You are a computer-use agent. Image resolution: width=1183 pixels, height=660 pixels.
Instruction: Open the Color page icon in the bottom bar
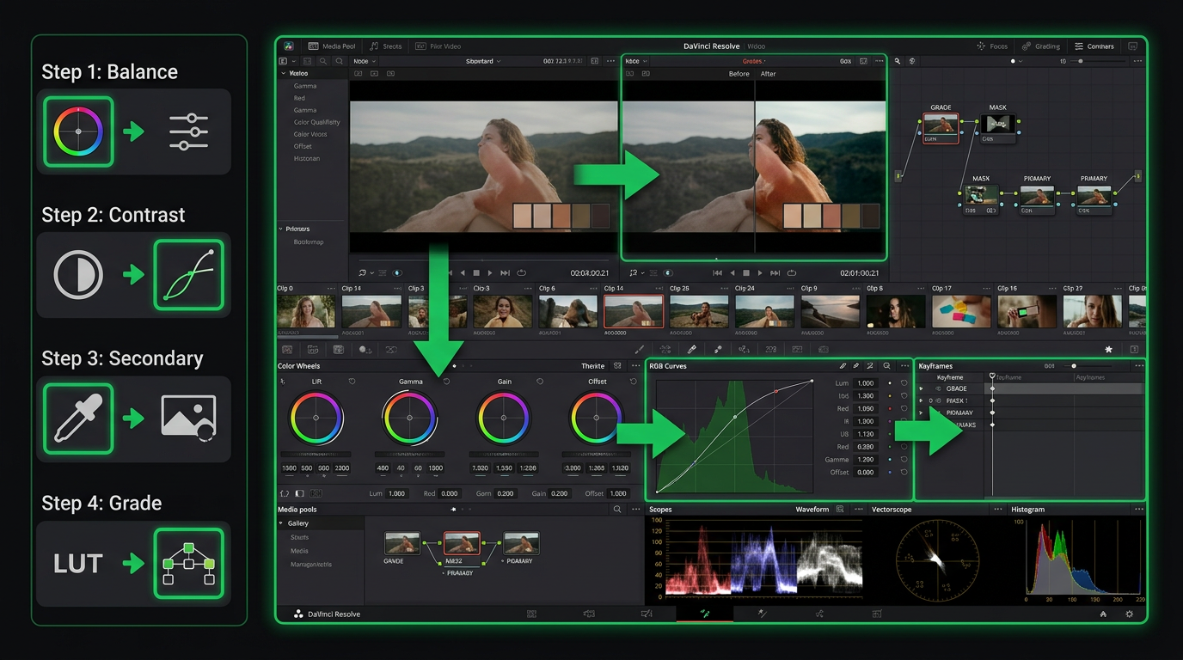(705, 613)
